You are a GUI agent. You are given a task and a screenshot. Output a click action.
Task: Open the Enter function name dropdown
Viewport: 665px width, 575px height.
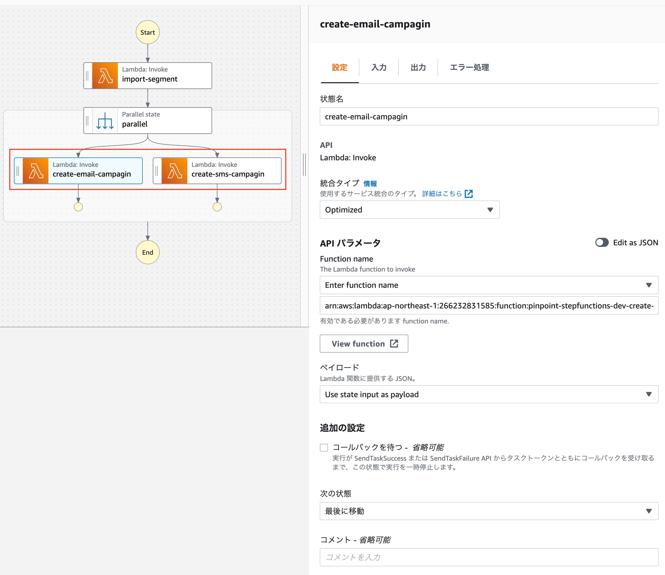489,285
